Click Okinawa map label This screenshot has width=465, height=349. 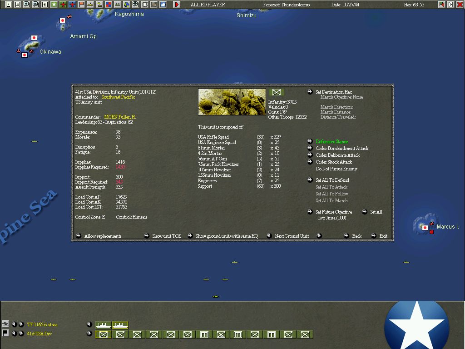[x=50, y=52]
